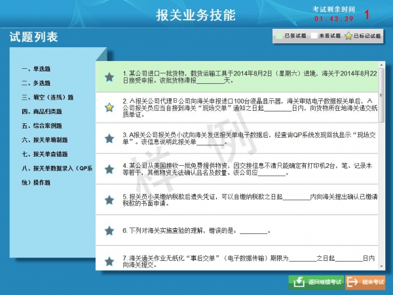Click the orange 结束考试 button
Screen dimensions: 393x295
click(x=365, y=282)
